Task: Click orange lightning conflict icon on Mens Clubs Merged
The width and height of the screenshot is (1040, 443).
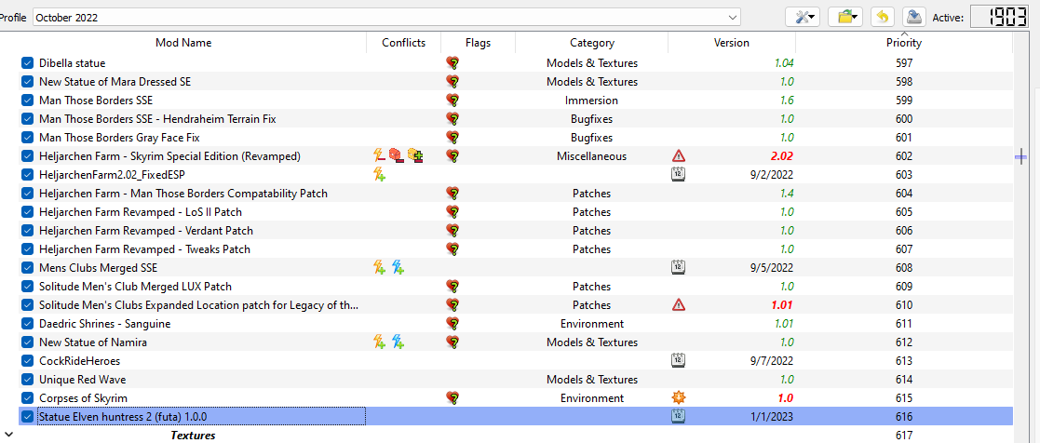Action: point(379,267)
